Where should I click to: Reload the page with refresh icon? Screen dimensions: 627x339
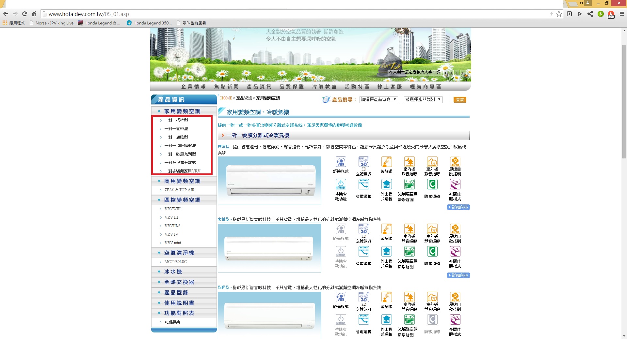(24, 14)
